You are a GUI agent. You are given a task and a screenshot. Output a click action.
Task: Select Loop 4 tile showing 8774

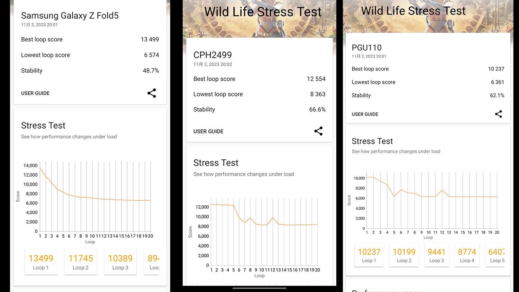tap(467, 255)
